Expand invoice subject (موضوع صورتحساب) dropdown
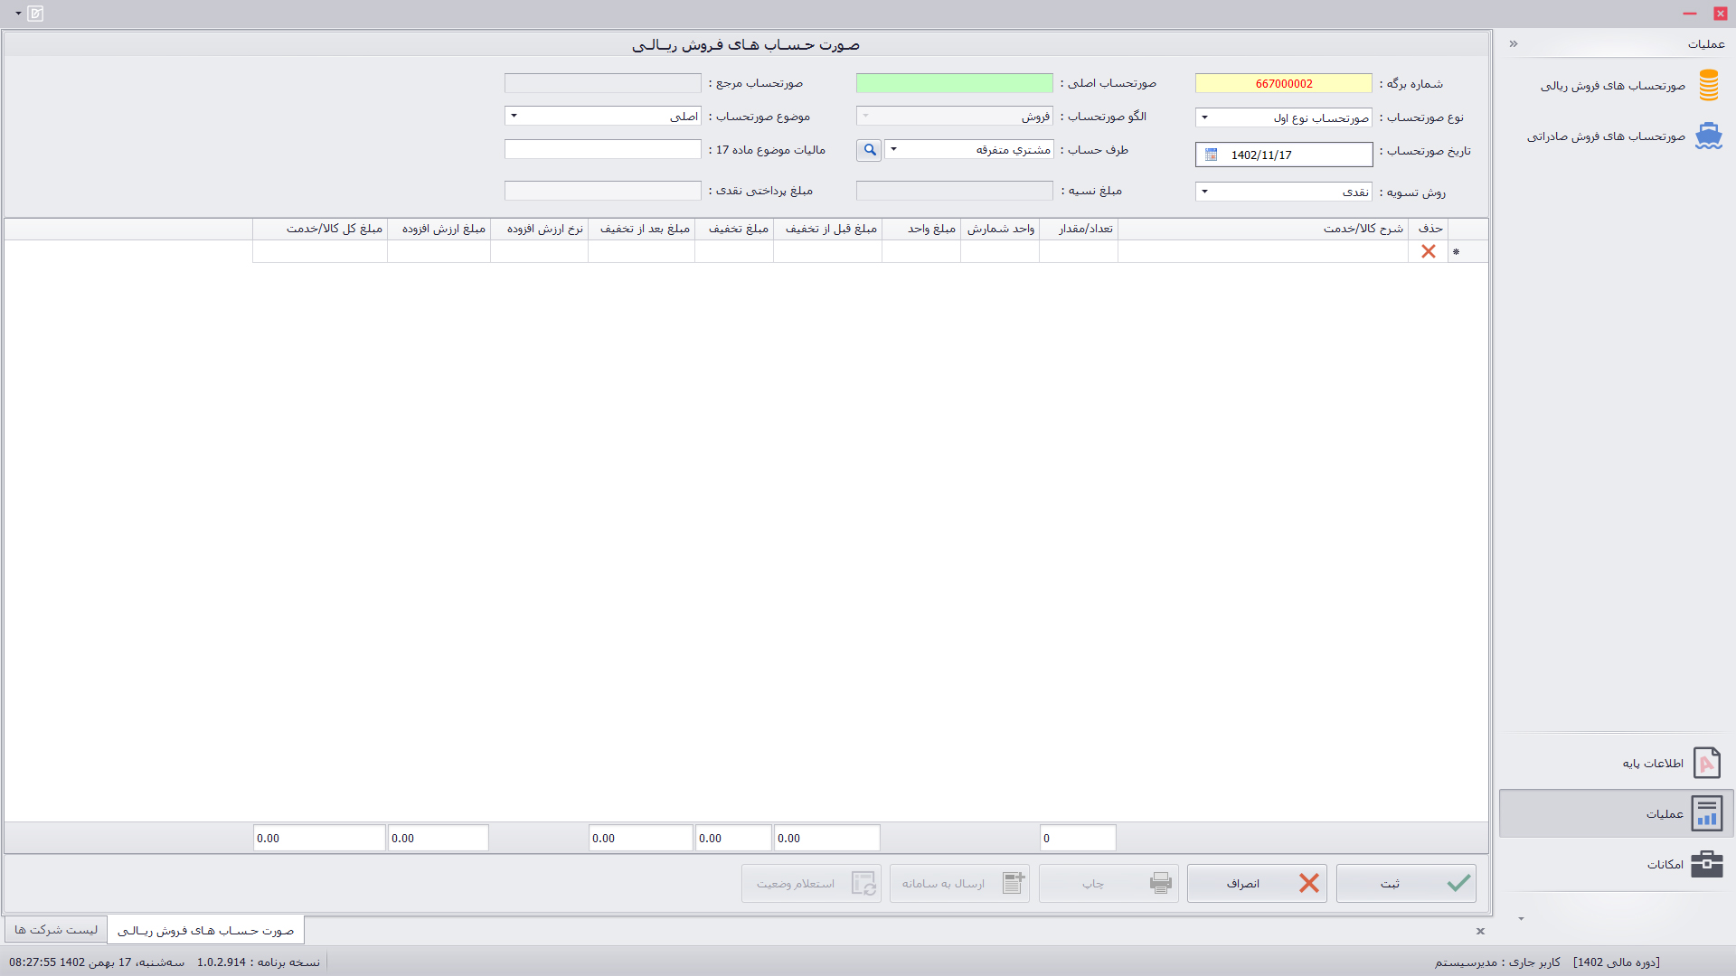This screenshot has height=976, width=1736. (514, 116)
